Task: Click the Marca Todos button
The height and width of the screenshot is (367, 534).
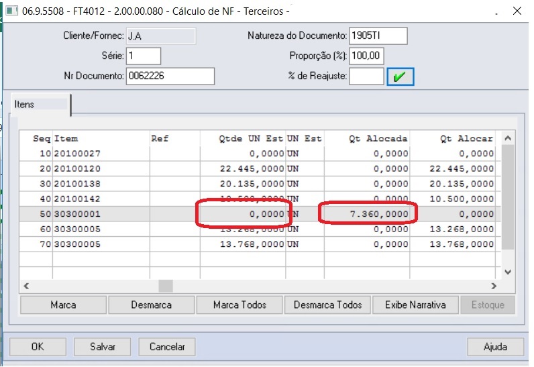Action: tap(239, 305)
